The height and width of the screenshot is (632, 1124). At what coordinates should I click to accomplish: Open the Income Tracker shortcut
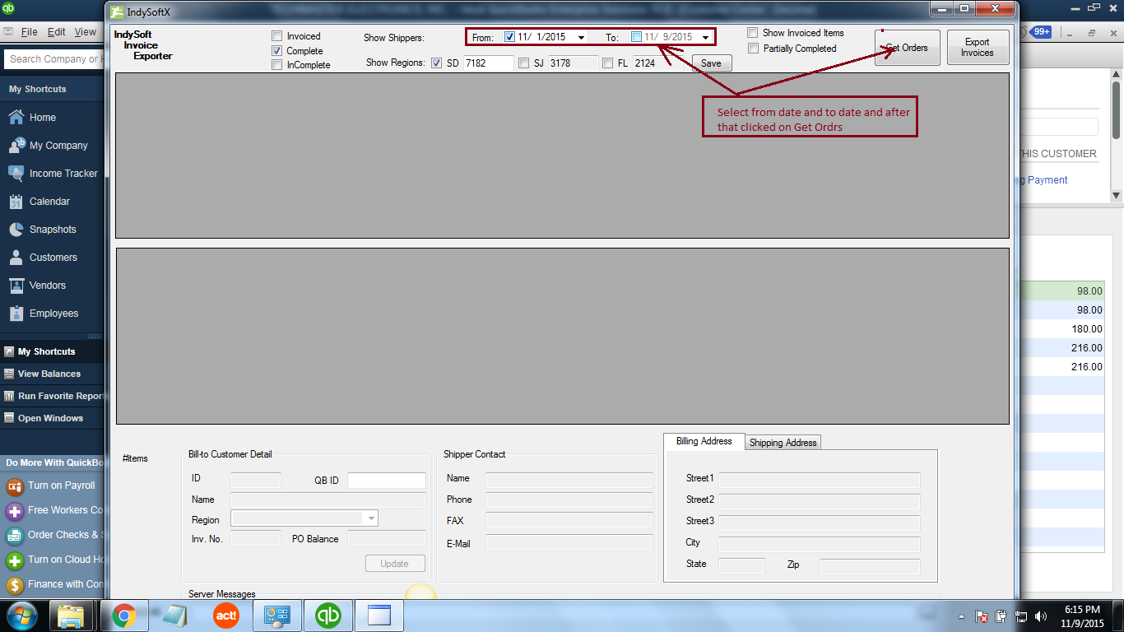(63, 174)
